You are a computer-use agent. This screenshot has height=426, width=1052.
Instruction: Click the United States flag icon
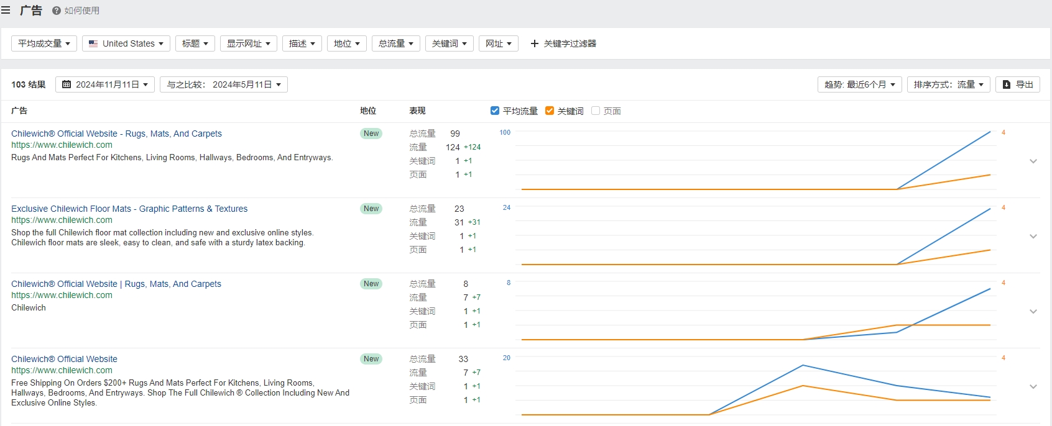(x=93, y=43)
